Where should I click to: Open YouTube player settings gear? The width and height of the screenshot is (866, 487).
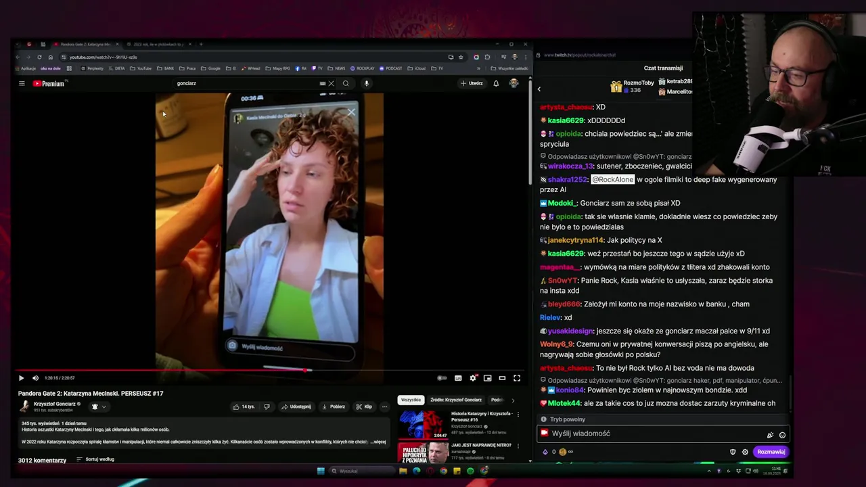(x=473, y=378)
